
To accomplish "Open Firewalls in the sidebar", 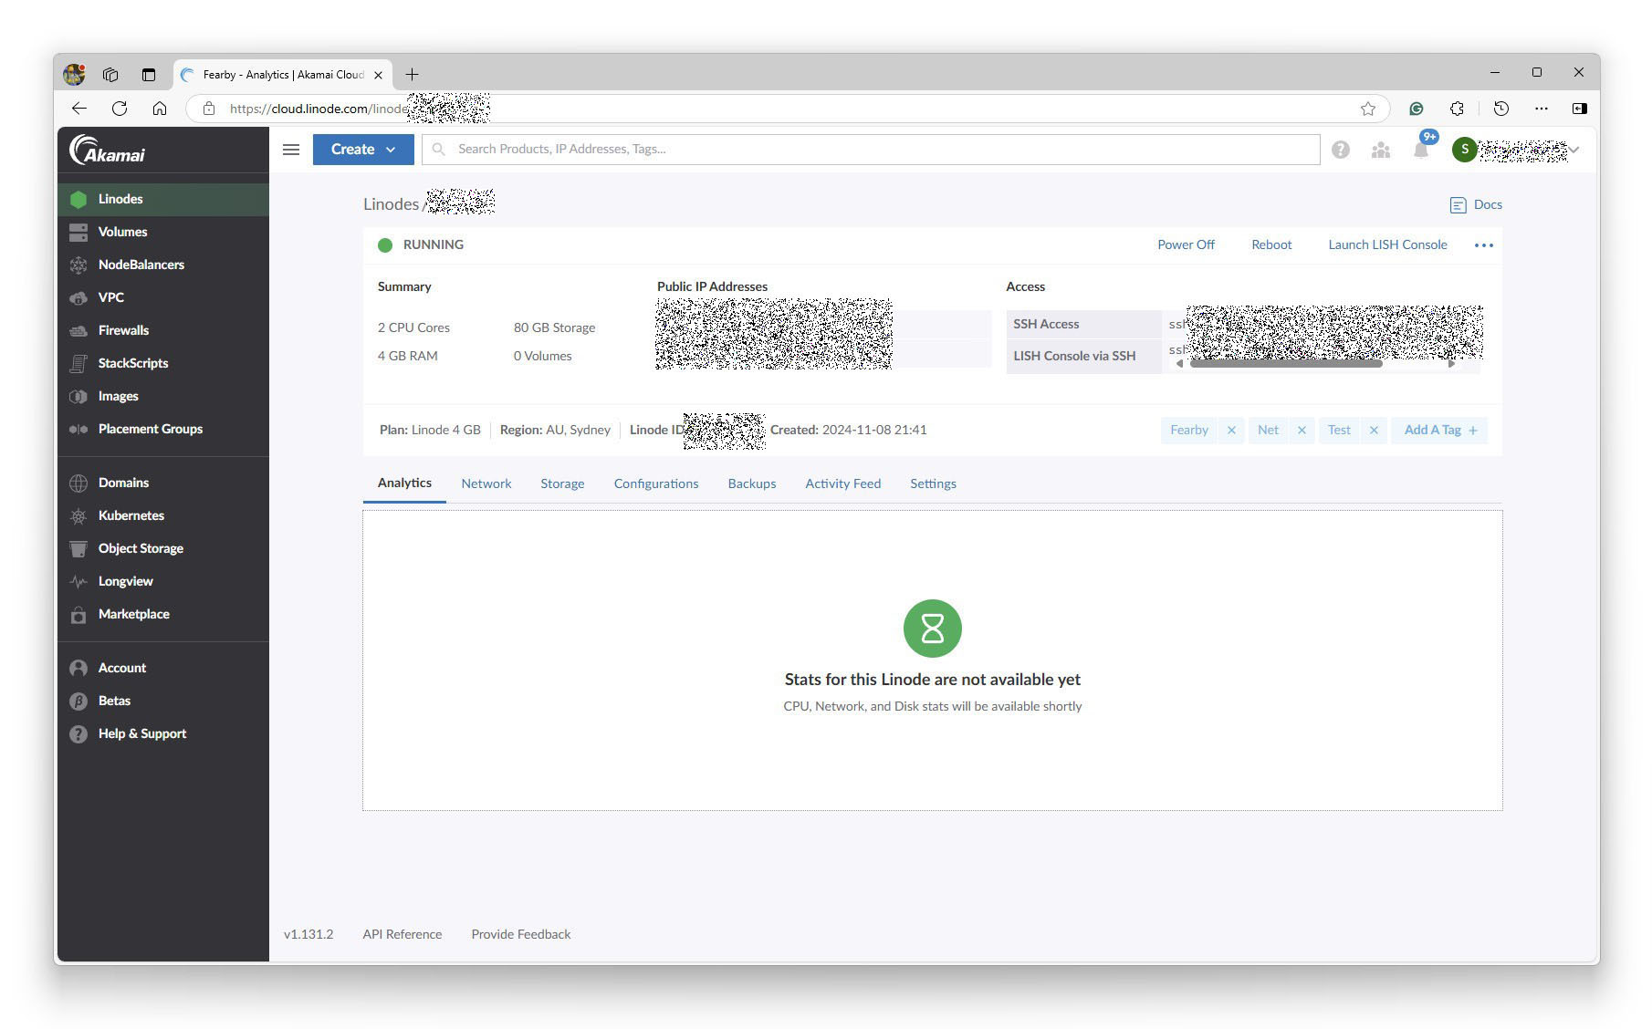I will point(162,330).
